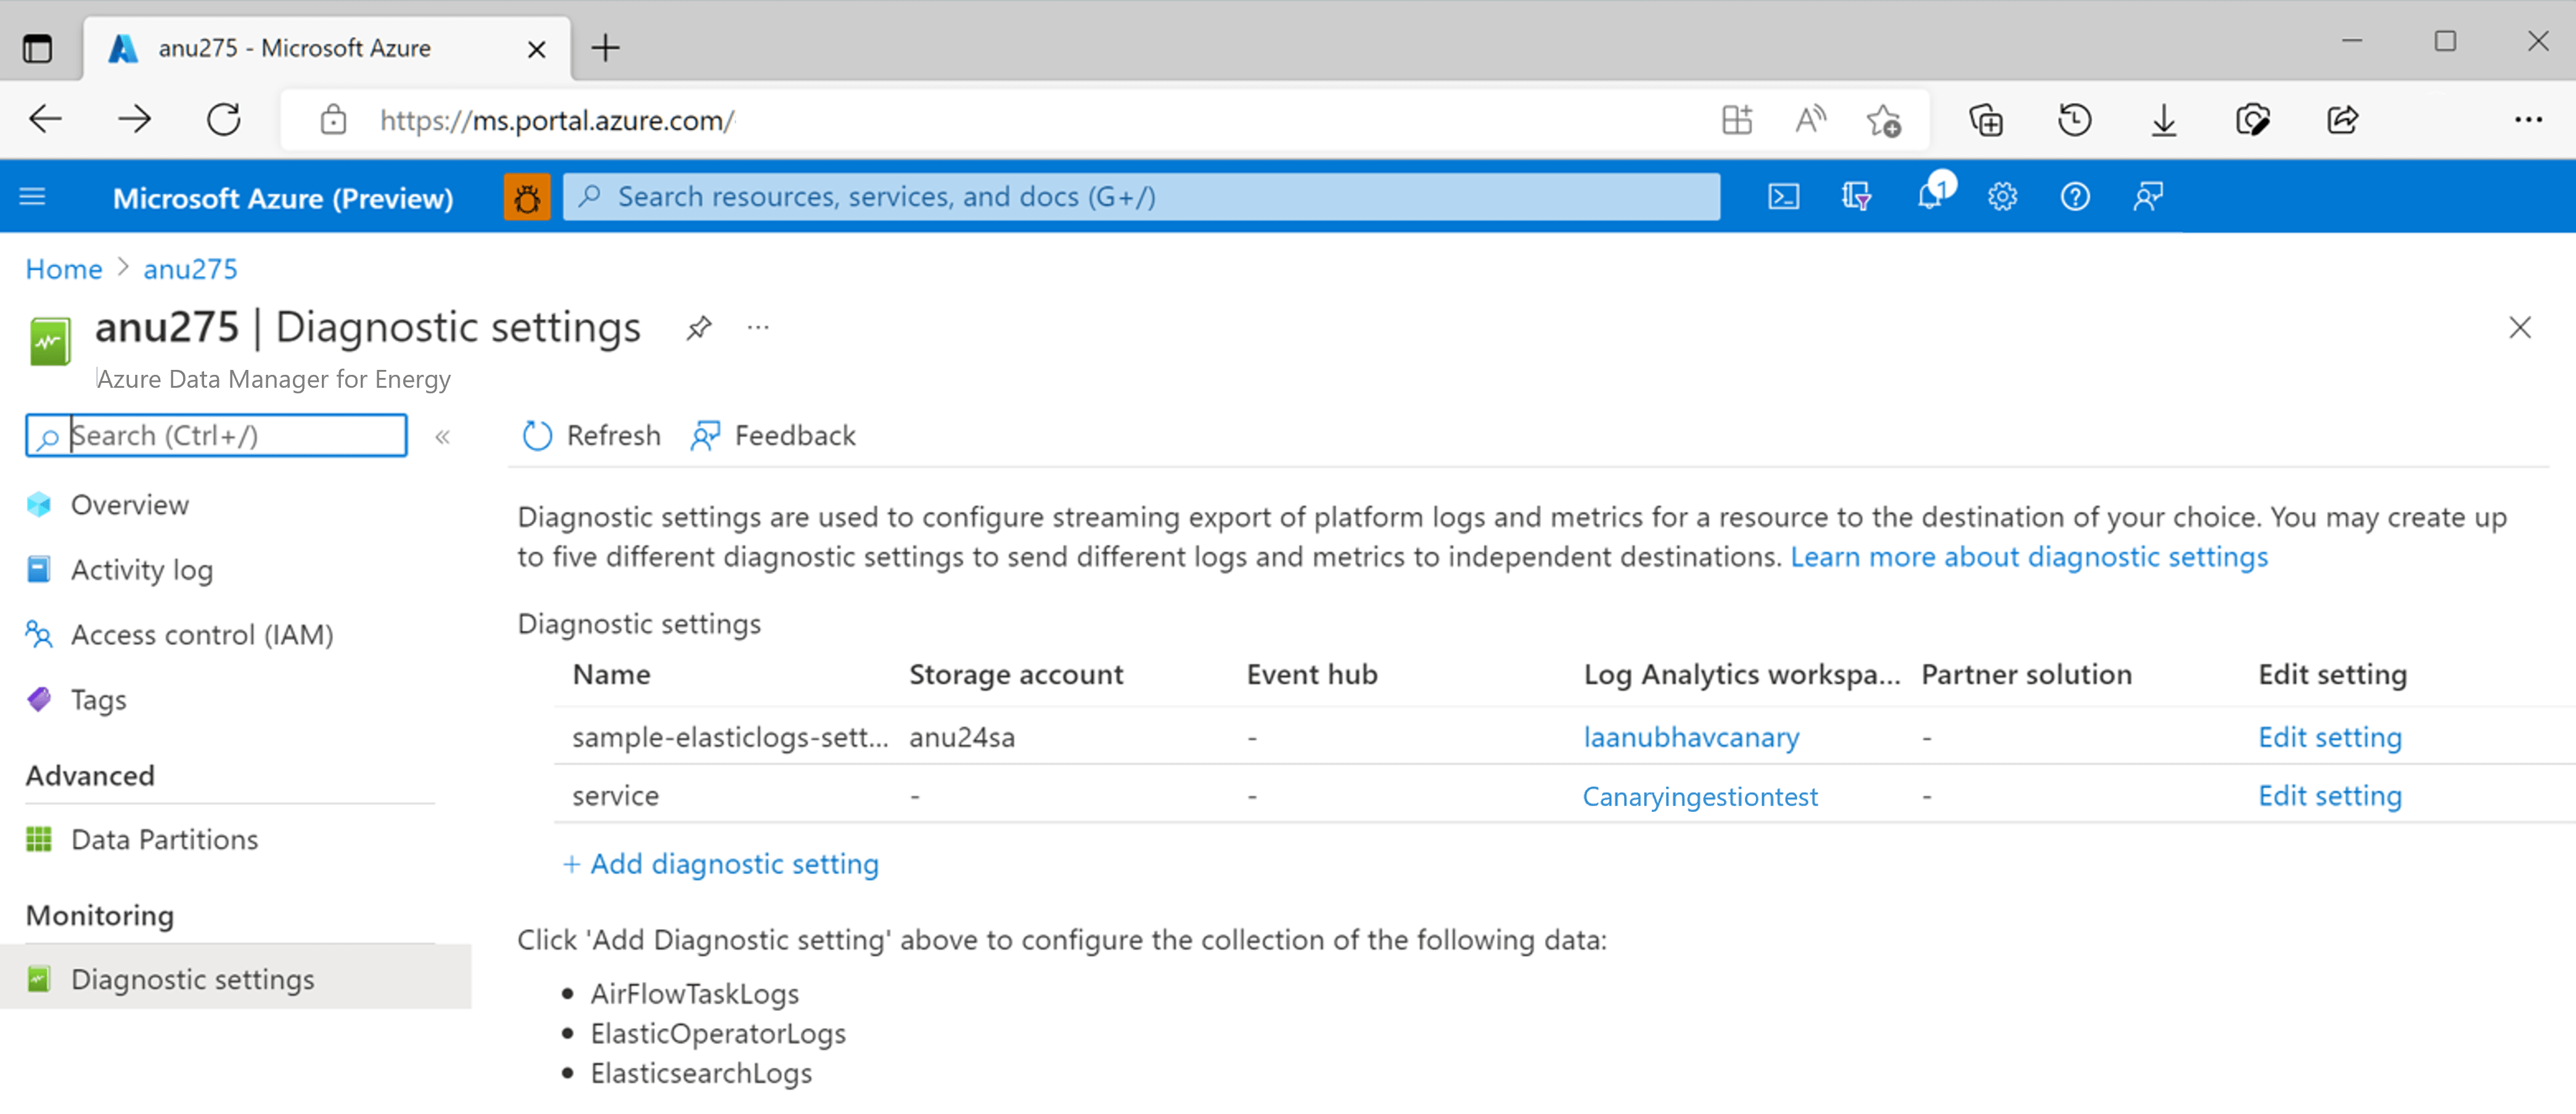The image size is (2576, 1114).
Task: Open the more actions ellipsis beside pin
Action: 757,327
